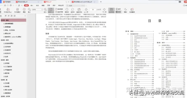Rotate the page 逆时针 counterclockwise
The width and height of the screenshot is (187, 98).
pos(73,10)
